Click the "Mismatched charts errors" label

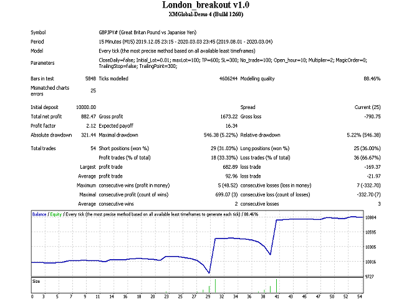click(x=50, y=91)
